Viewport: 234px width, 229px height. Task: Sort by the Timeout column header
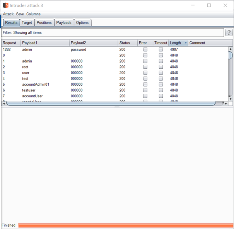[x=161, y=43]
